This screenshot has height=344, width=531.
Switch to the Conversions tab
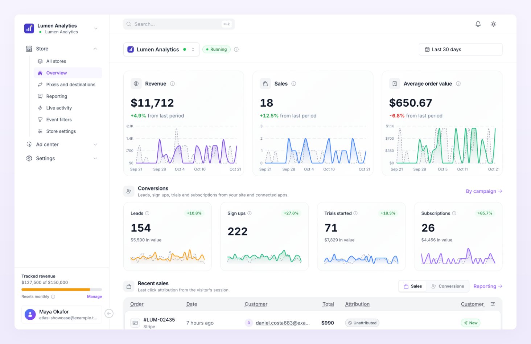pyautogui.click(x=448, y=286)
